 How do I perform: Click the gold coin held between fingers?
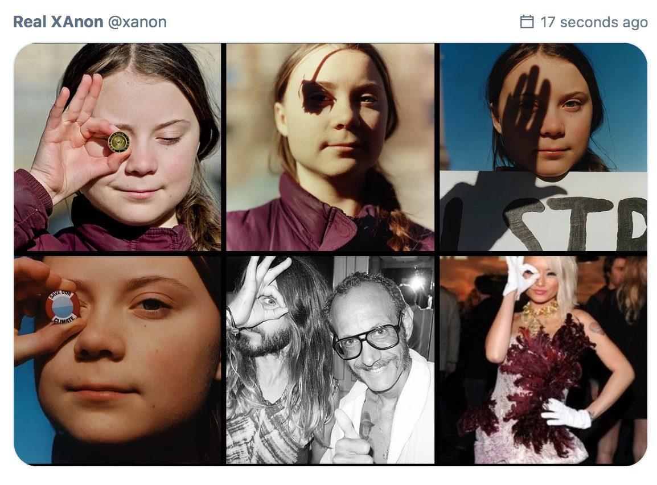pyautogui.click(x=119, y=141)
